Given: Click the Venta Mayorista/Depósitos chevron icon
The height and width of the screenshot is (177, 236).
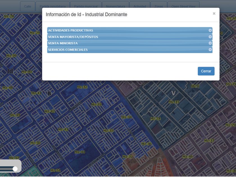Looking at the screenshot, I should 210,37.
